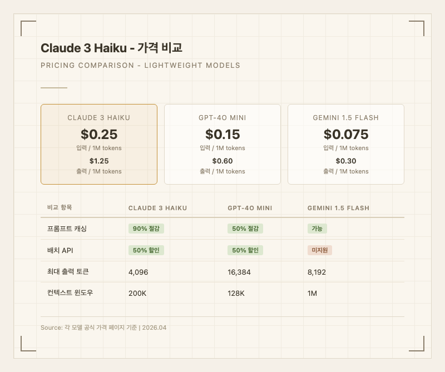The width and height of the screenshot is (445, 372).
Task: Select Claude's 50% 할인 batch badge
Action: pos(146,250)
